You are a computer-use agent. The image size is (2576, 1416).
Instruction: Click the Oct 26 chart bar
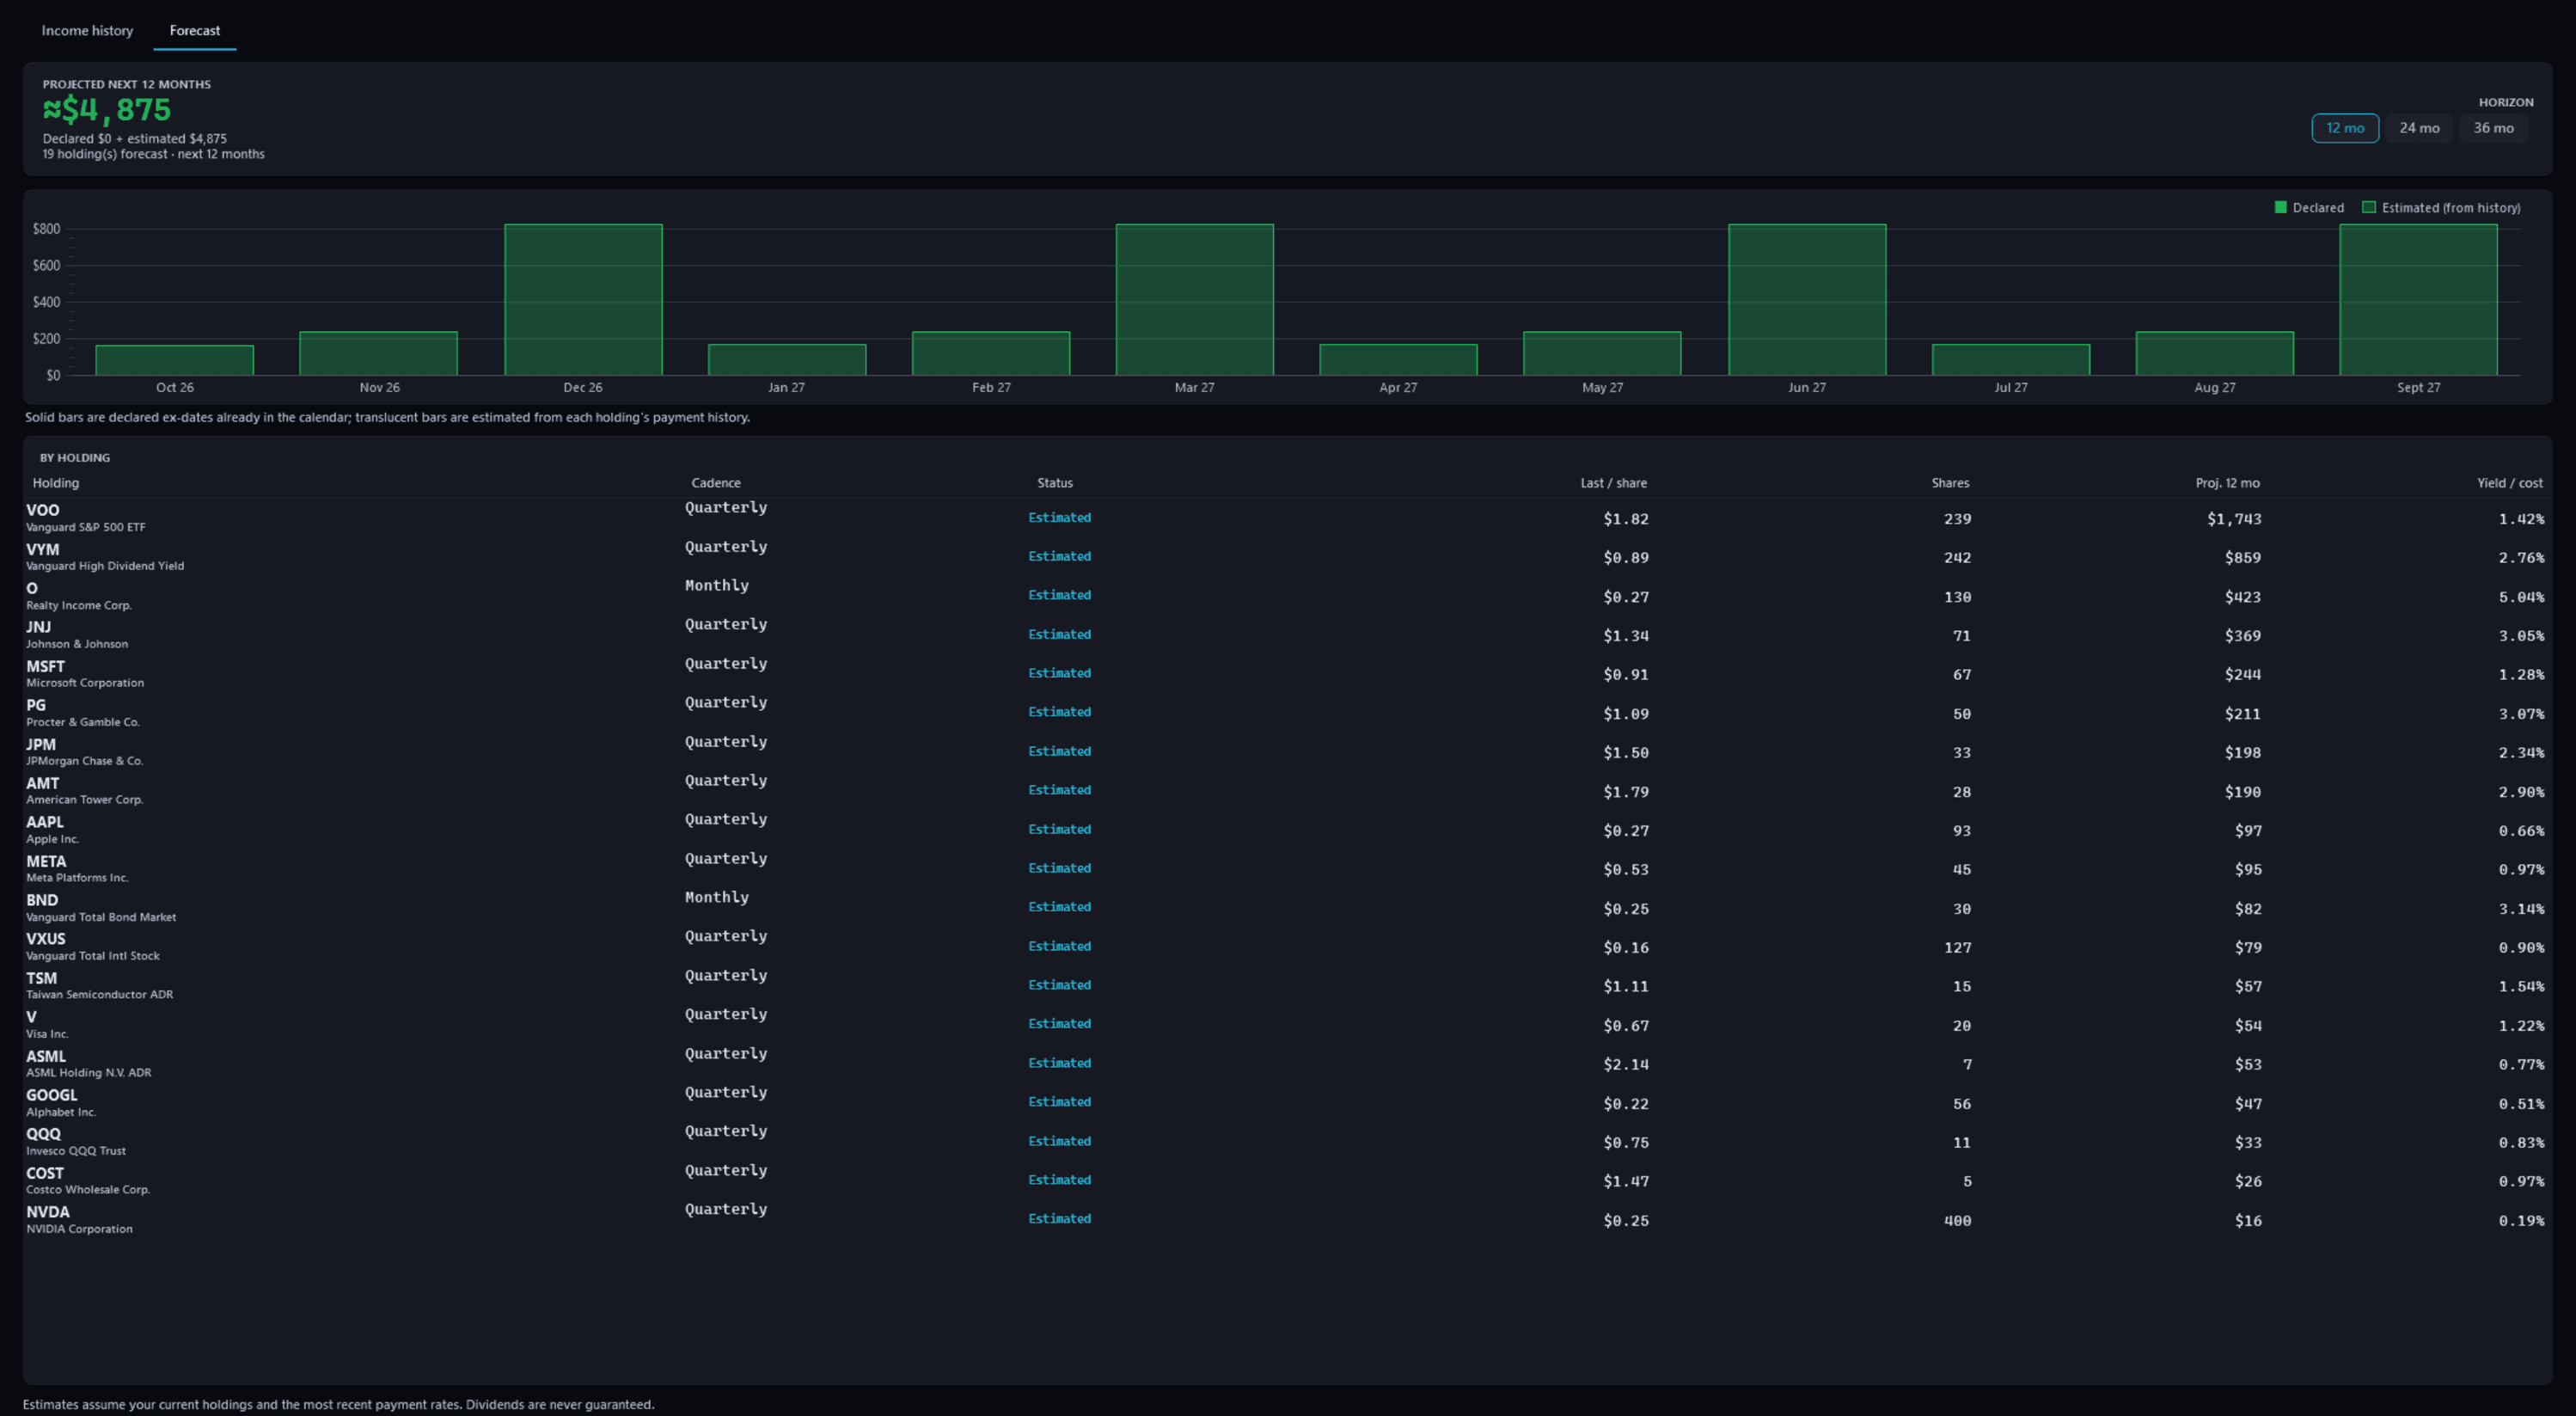click(175, 360)
